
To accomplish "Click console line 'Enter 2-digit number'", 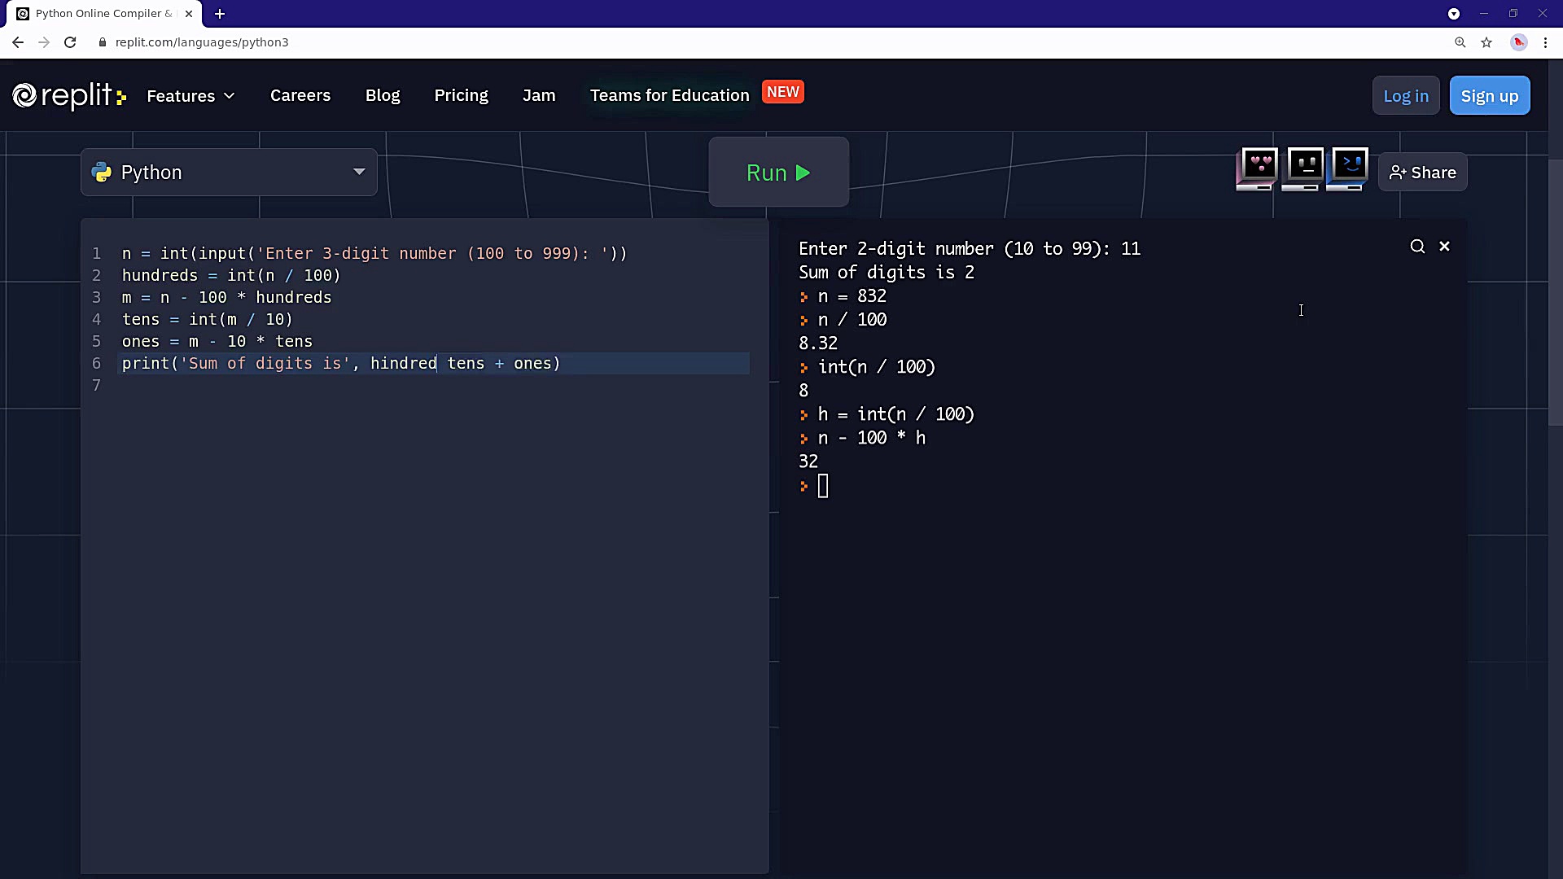I will 970,249.
